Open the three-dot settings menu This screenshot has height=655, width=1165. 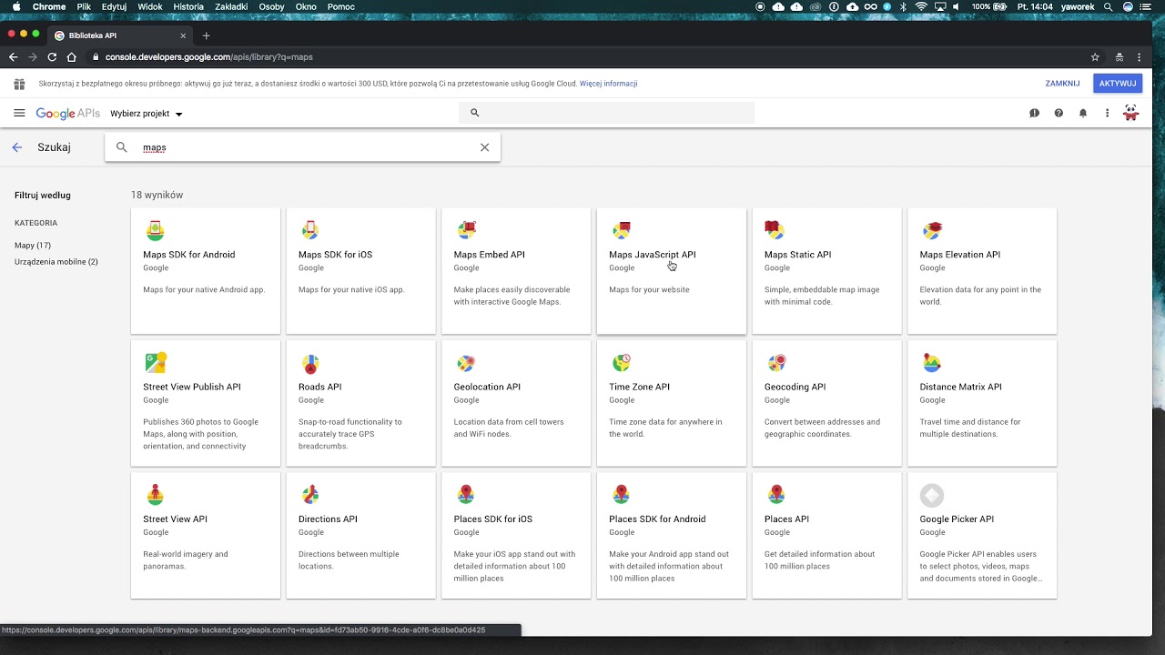click(1107, 113)
